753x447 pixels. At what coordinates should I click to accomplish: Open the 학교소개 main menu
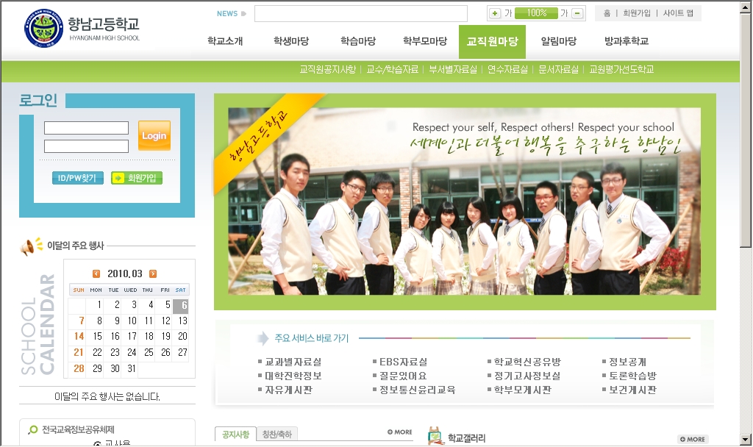tap(225, 41)
